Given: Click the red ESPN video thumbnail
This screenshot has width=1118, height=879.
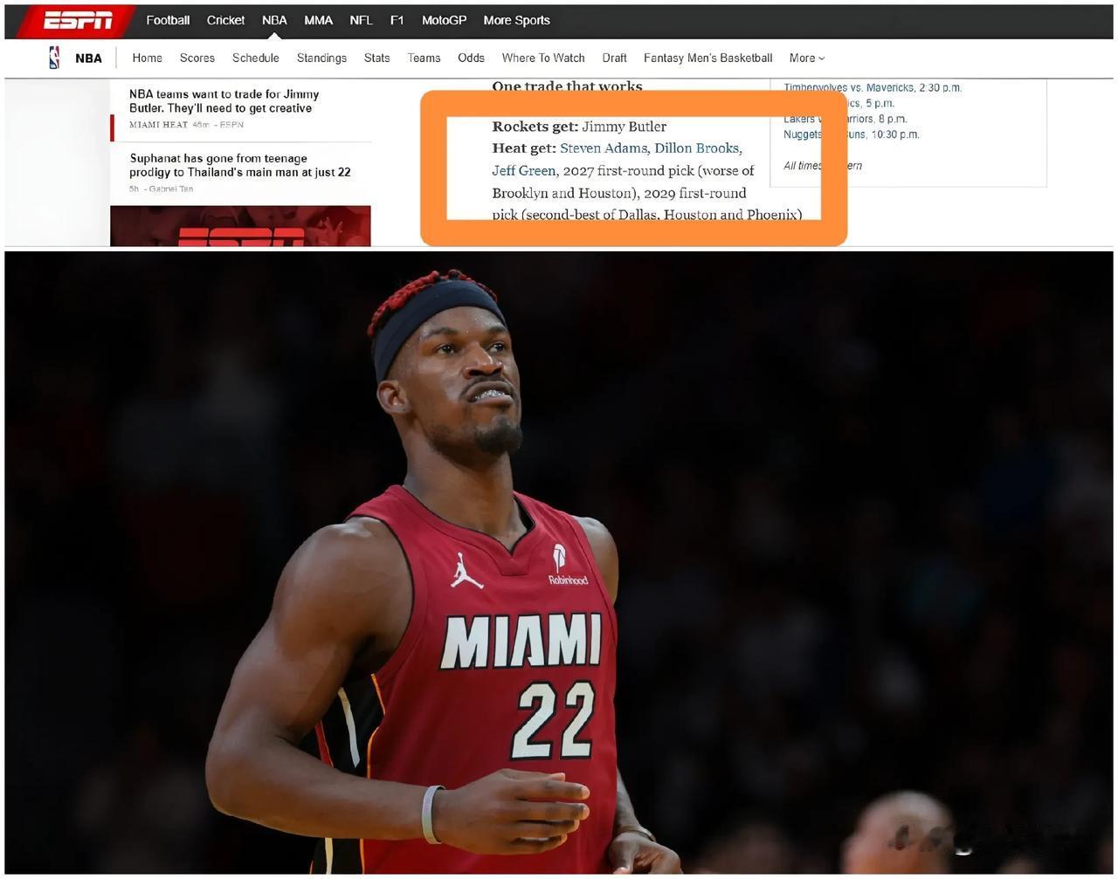Looking at the screenshot, I should tap(240, 226).
